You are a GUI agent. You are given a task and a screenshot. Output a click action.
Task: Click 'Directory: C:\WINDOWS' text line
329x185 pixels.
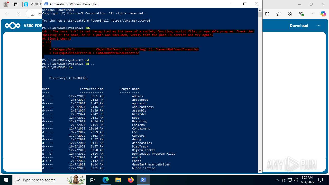tap(68, 78)
